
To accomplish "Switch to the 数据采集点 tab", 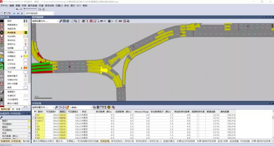I will (169, 141).
